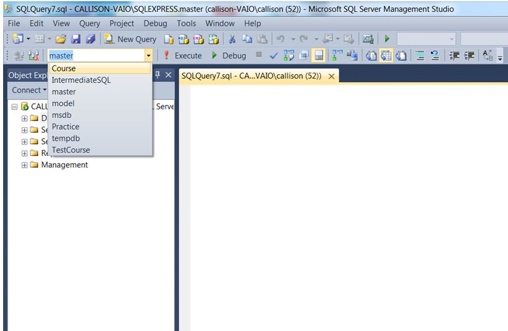
Task: Click the Save All icon
Action: coord(91,39)
